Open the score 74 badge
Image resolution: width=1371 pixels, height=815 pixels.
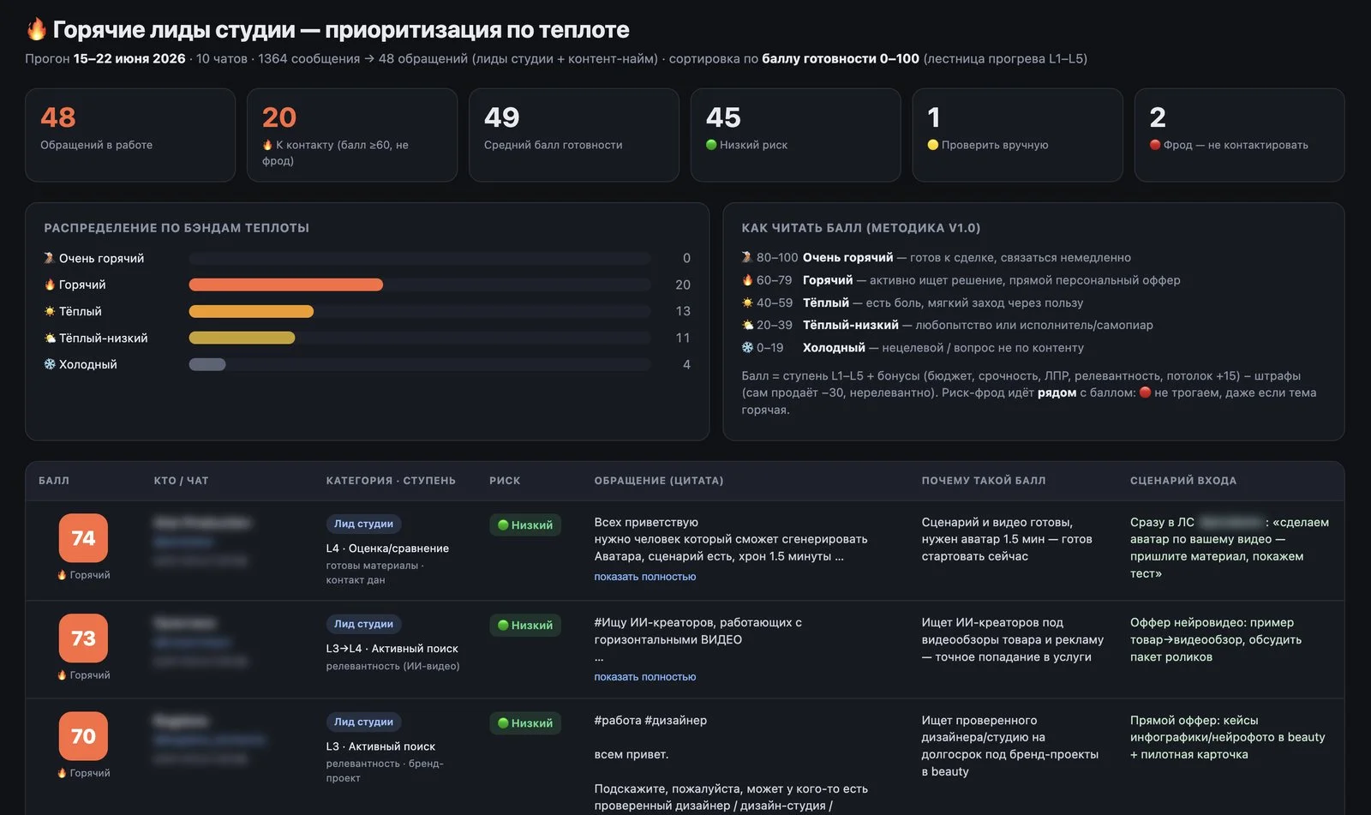[x=83, y=538]
